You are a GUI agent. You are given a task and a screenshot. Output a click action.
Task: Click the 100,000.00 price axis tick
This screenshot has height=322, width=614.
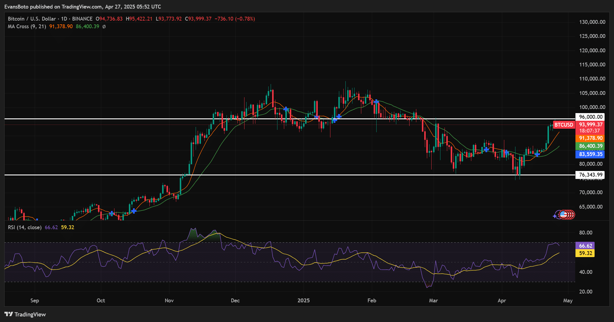(592, 107)
